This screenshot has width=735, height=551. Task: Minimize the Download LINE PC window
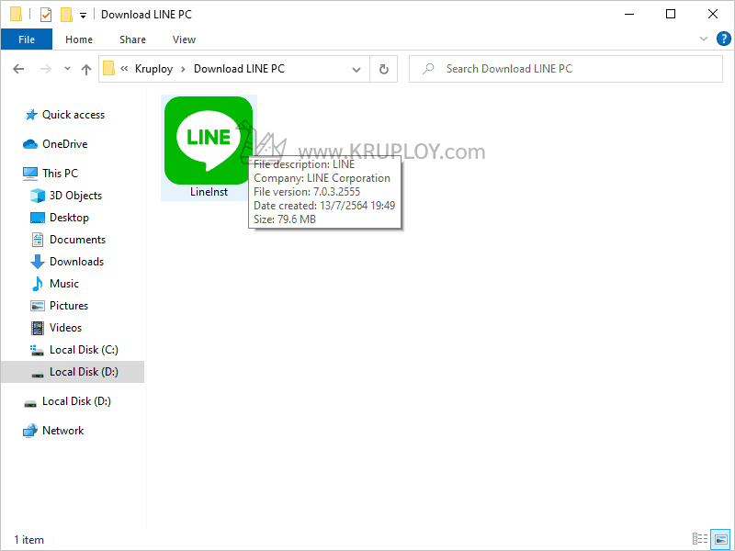point(629,15)
